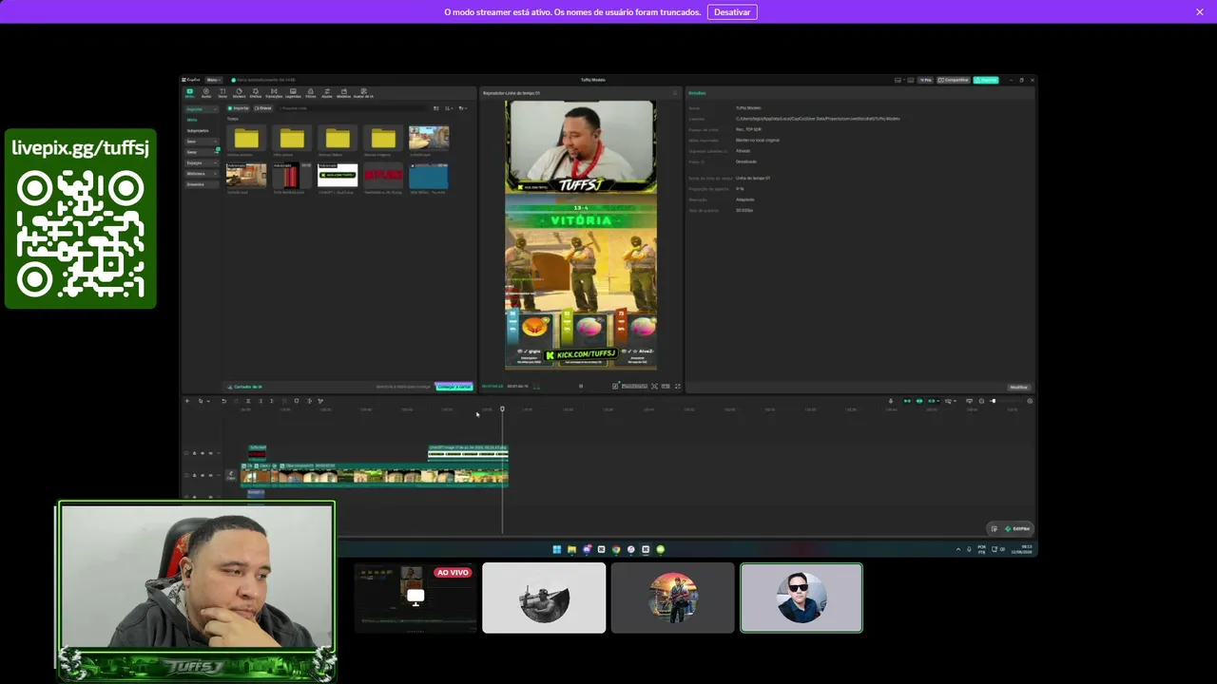Select the participant tile with guitar avatar
The height and width of the screenshot is (684, 1217).
[673, 598]
